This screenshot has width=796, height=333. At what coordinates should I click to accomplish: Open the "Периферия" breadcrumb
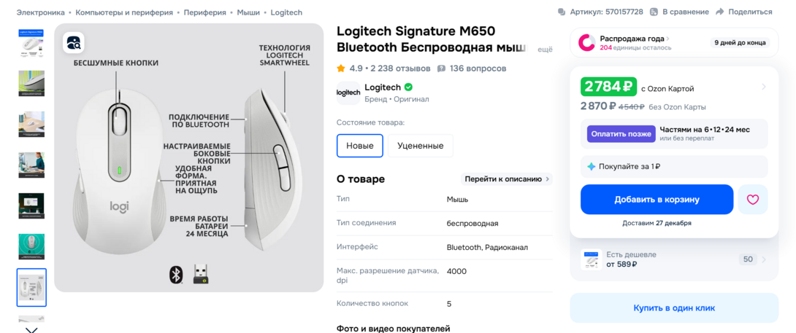[x=204, y=12]
